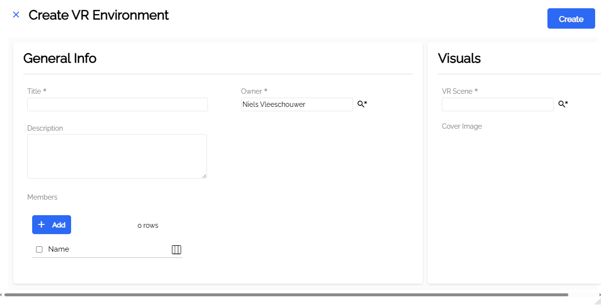The image size is (601, 306).
Task: Click the Create button
Action: click(x=571, y=19)
